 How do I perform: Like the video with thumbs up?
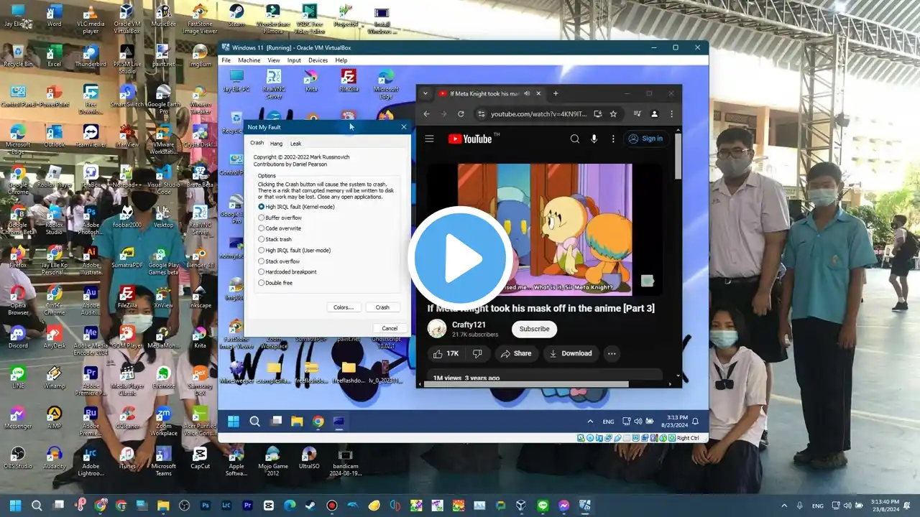pos(446,353)
